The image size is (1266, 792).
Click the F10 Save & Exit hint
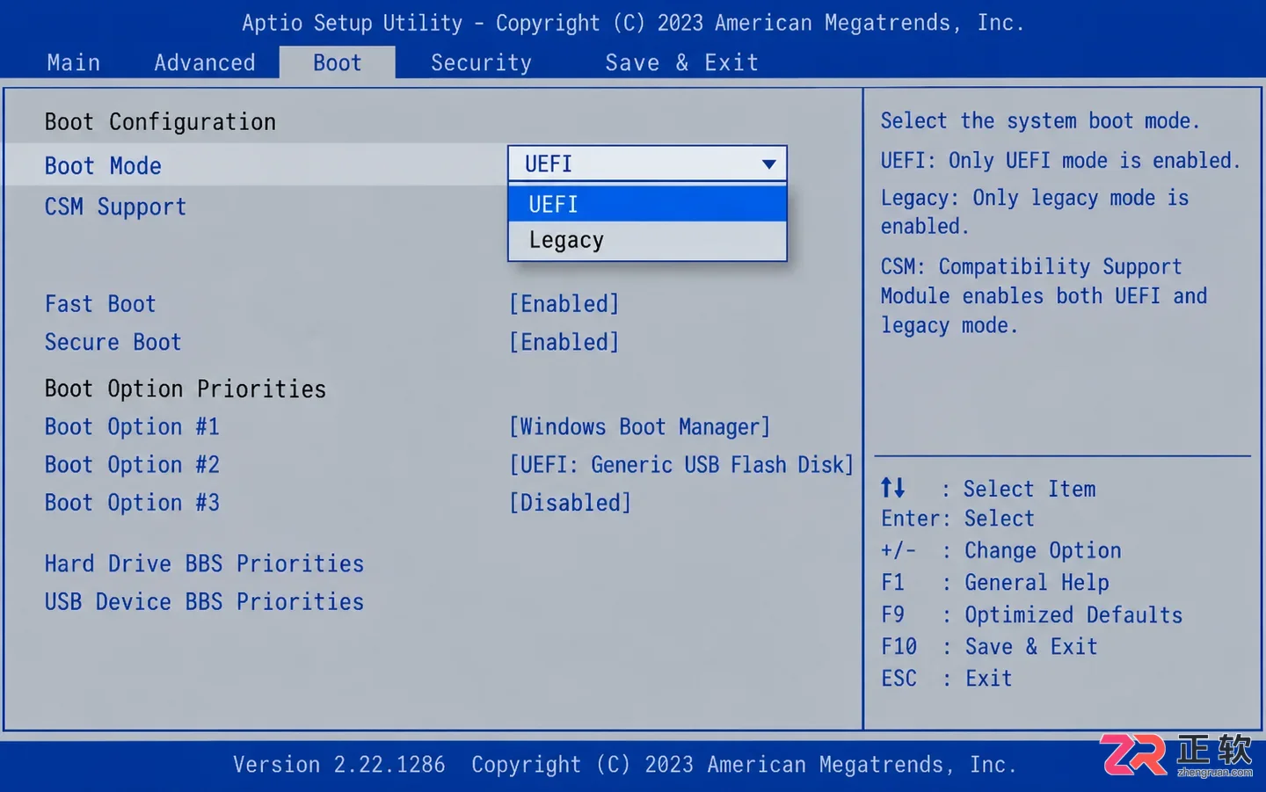tap(990, 647)
